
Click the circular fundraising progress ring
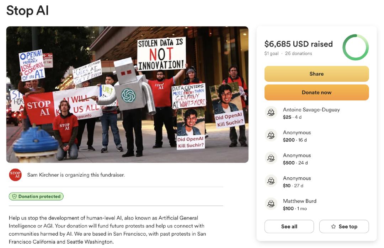pos(355,48)
